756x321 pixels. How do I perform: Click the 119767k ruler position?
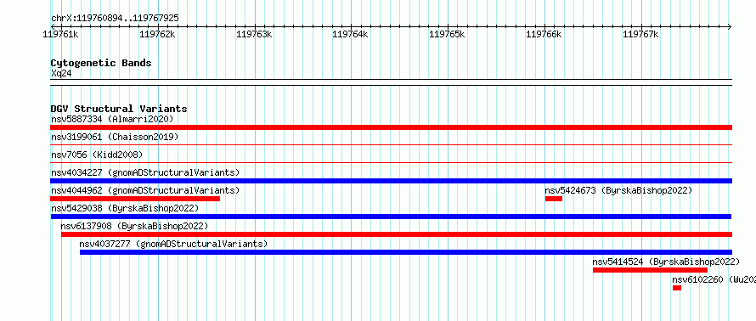click(x=641, y=34)
